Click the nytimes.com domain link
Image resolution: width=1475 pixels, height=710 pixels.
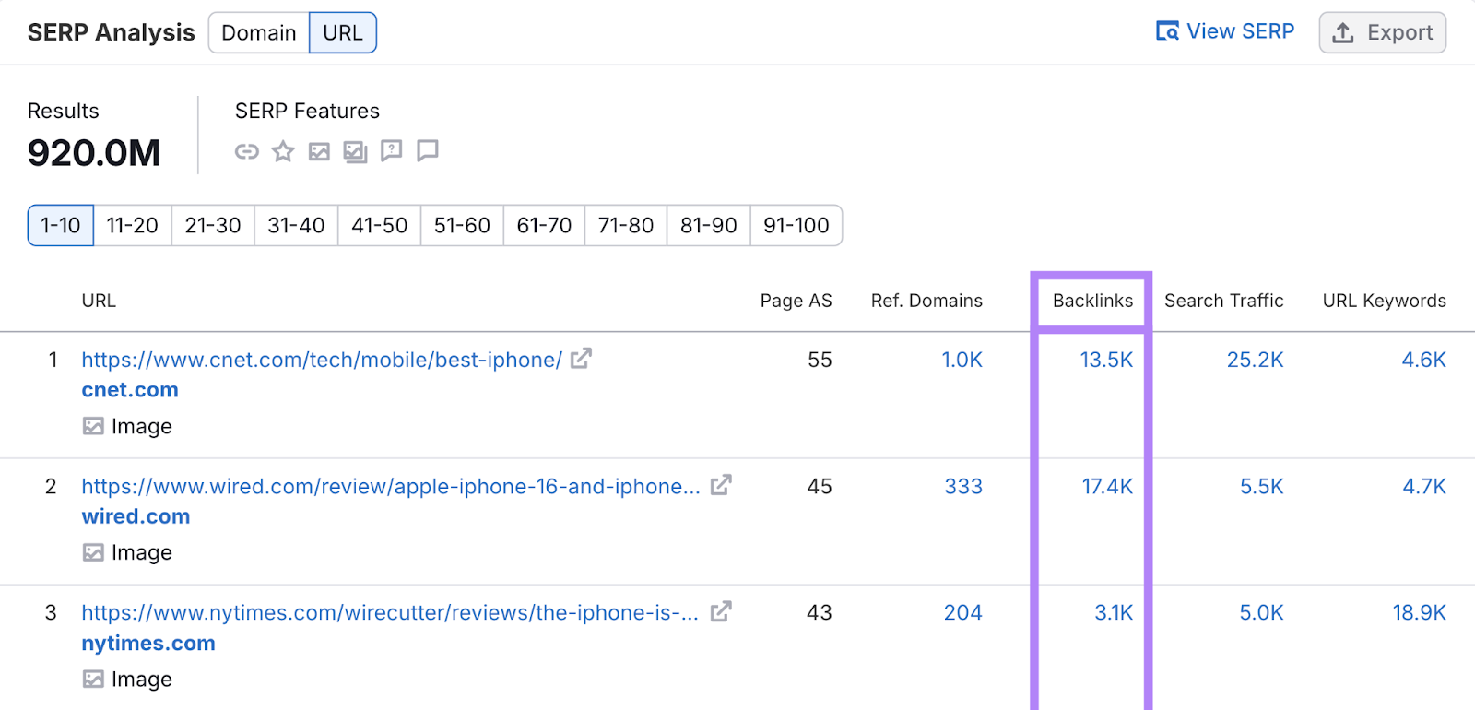pyautogui.click(x=148, y=644)
